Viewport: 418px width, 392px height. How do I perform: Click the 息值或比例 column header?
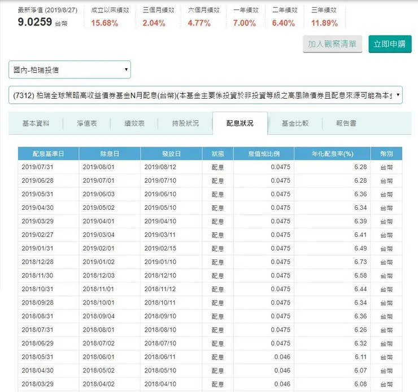[264, 154]
